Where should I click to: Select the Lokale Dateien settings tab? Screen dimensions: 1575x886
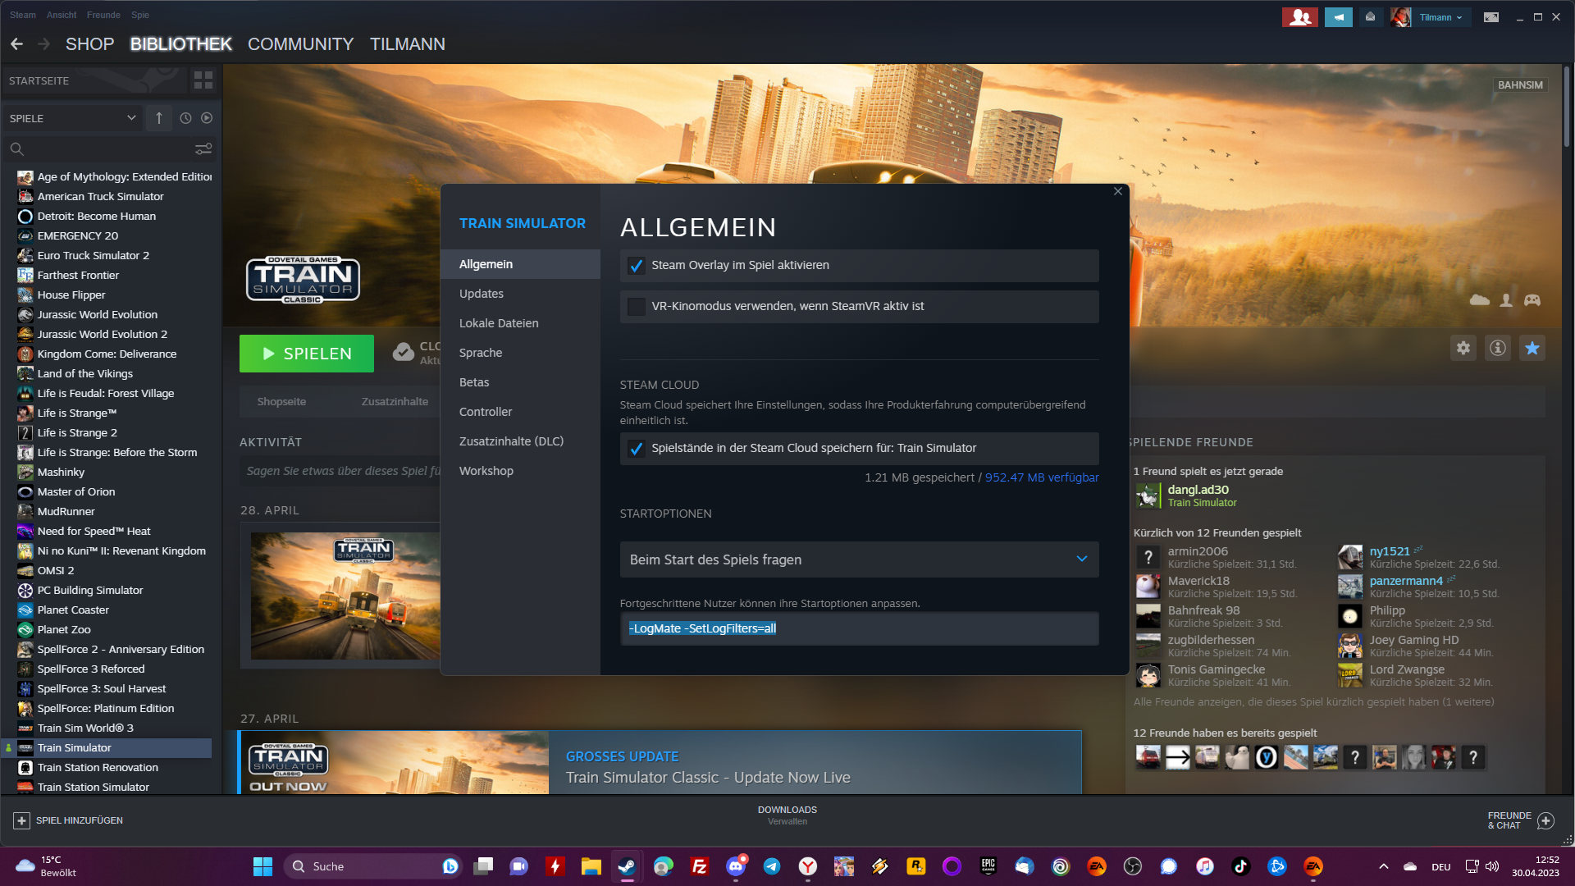499,323
